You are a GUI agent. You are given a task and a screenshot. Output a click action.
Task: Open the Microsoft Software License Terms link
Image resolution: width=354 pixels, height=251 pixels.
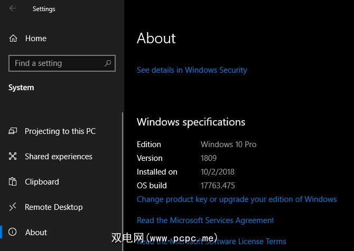211,242
